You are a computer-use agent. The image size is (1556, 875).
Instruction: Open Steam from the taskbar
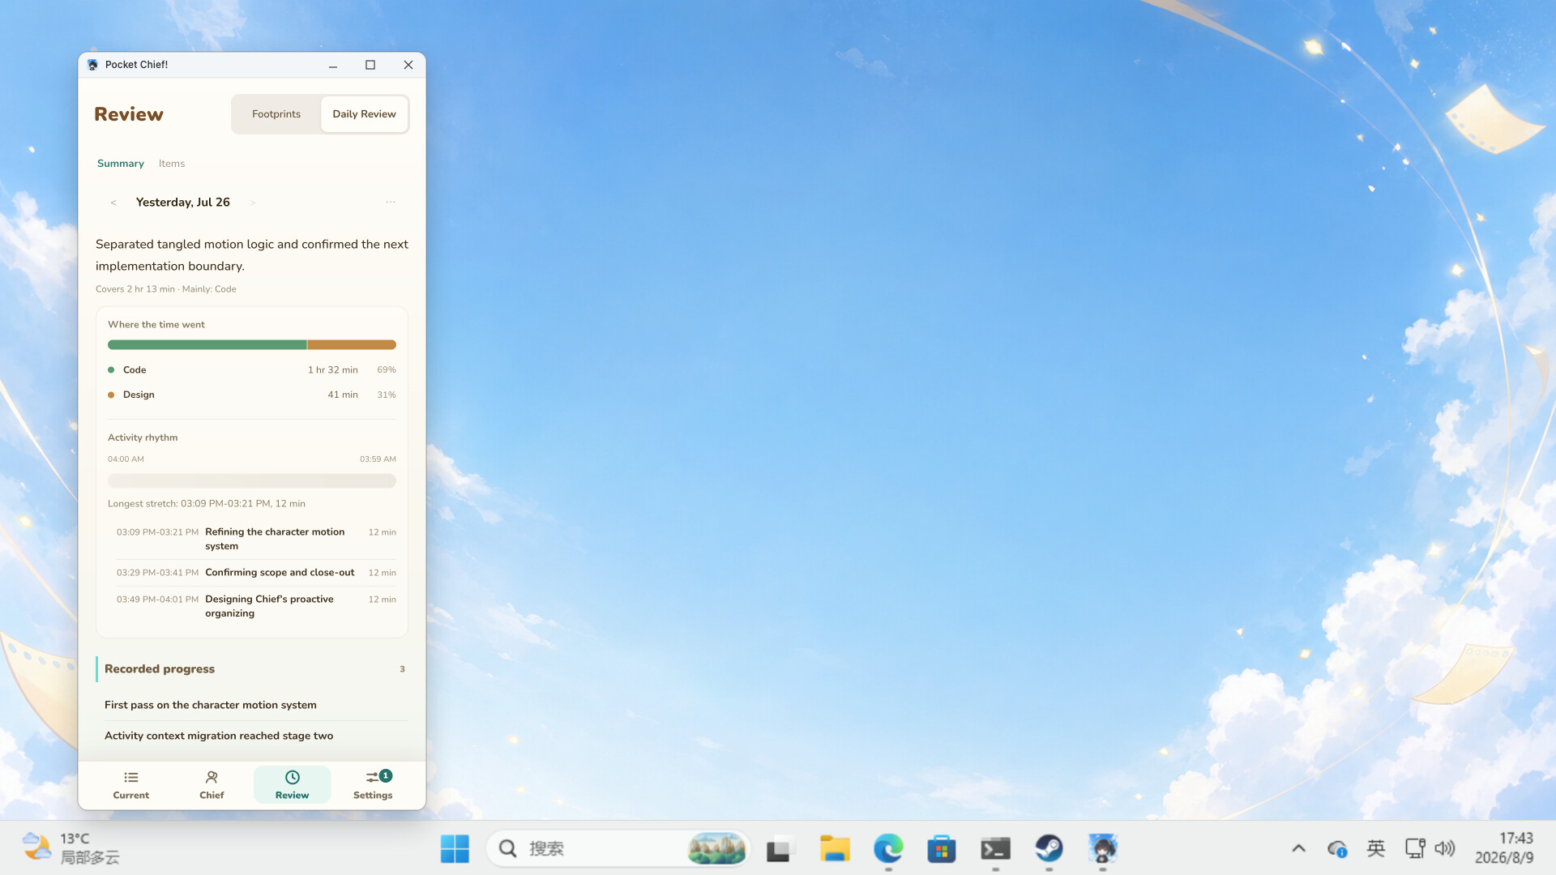(1049, 849)
